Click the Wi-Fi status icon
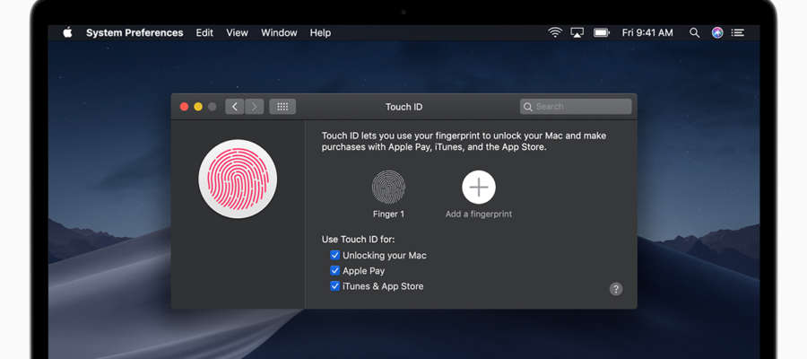This screenshot has width=807, height=359. pos(555,32)
